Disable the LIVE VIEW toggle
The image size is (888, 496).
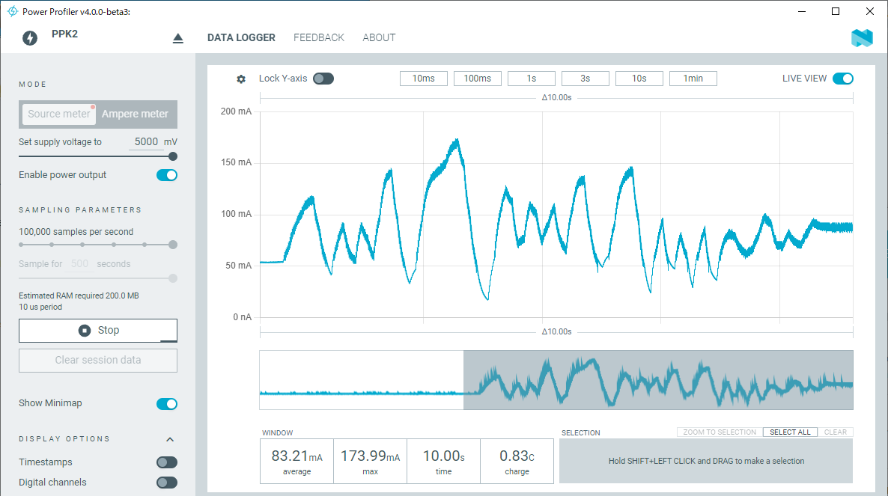(x=843, y=79)
